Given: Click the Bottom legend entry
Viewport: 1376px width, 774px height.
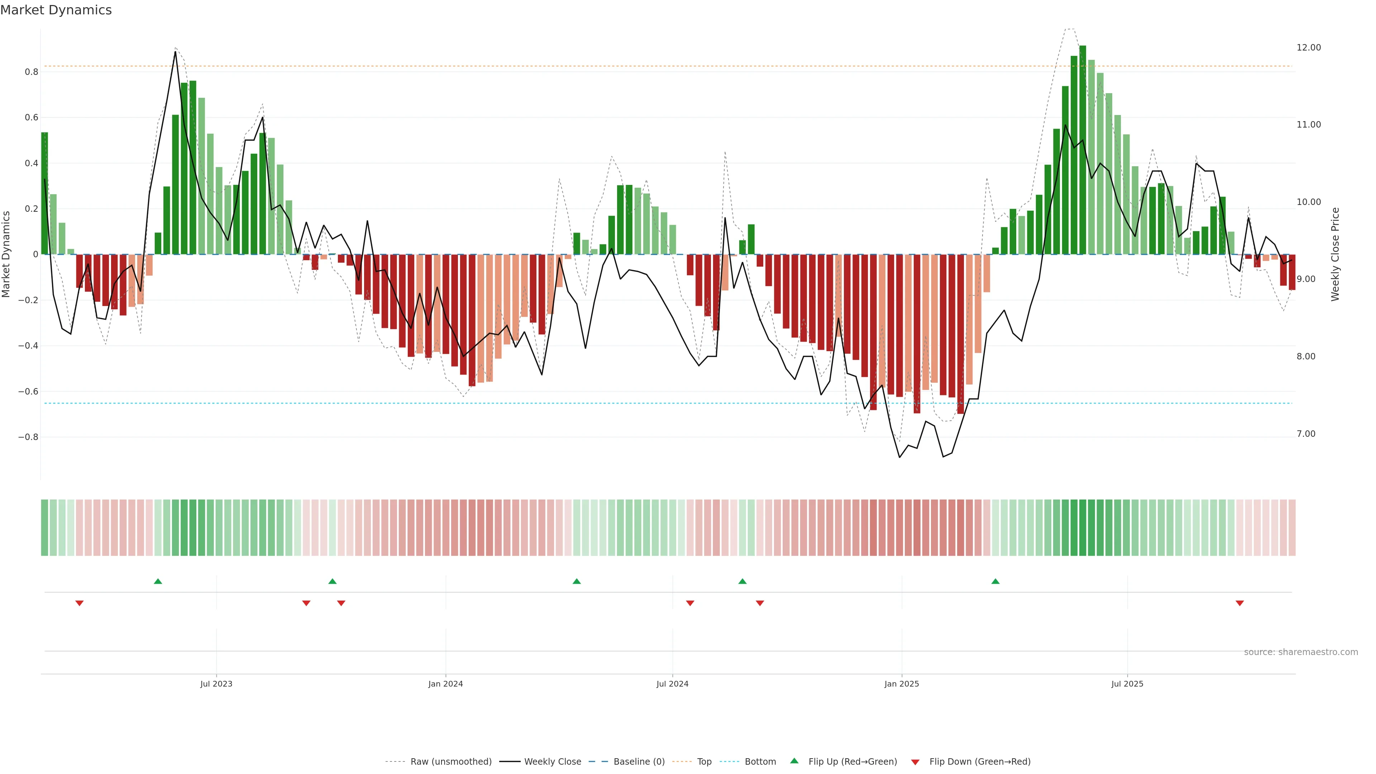Looking at the screenshot, I should click(760, 762).
